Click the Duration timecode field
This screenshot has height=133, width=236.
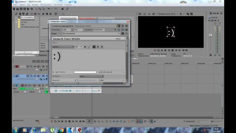99,30
